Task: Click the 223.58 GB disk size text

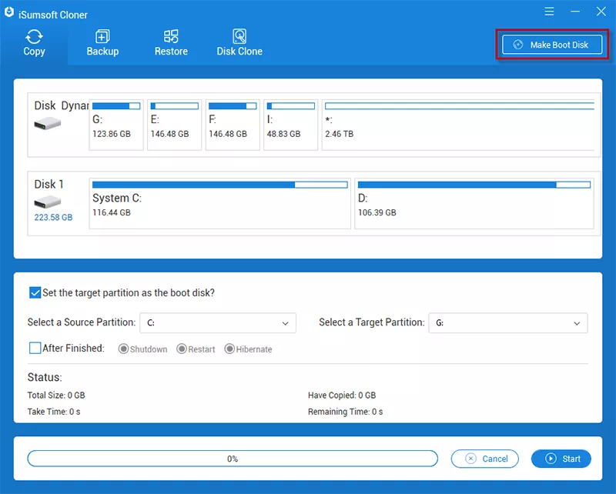Action: 53,217
